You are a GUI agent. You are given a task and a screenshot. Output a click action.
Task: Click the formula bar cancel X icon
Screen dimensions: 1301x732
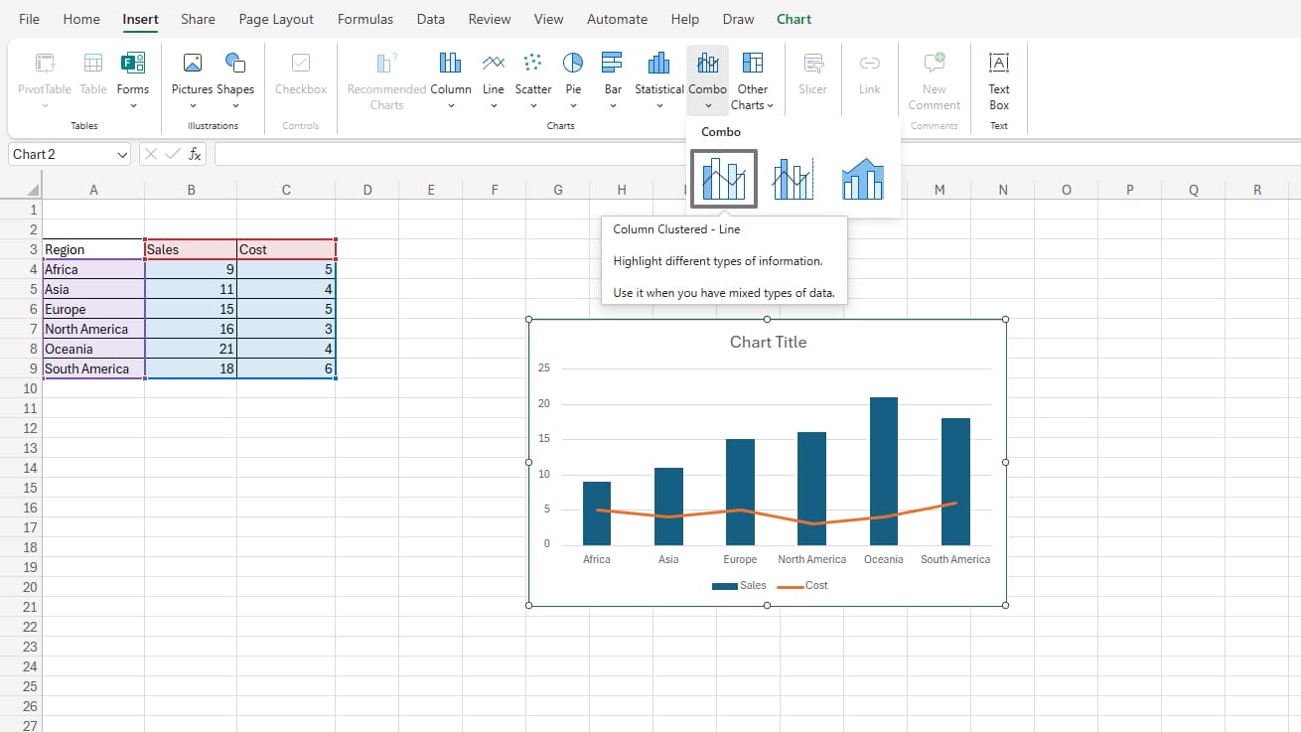tap(151, 154)
